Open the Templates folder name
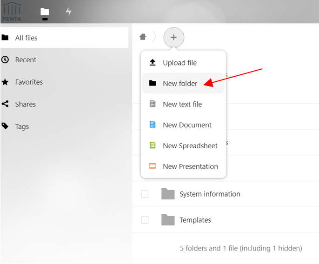 tap(195, 220)
